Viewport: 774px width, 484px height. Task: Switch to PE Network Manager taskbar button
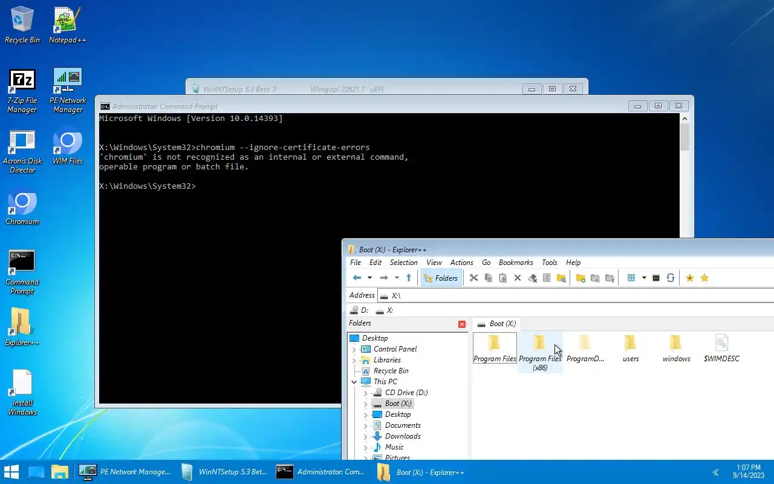tap(125, 472)
